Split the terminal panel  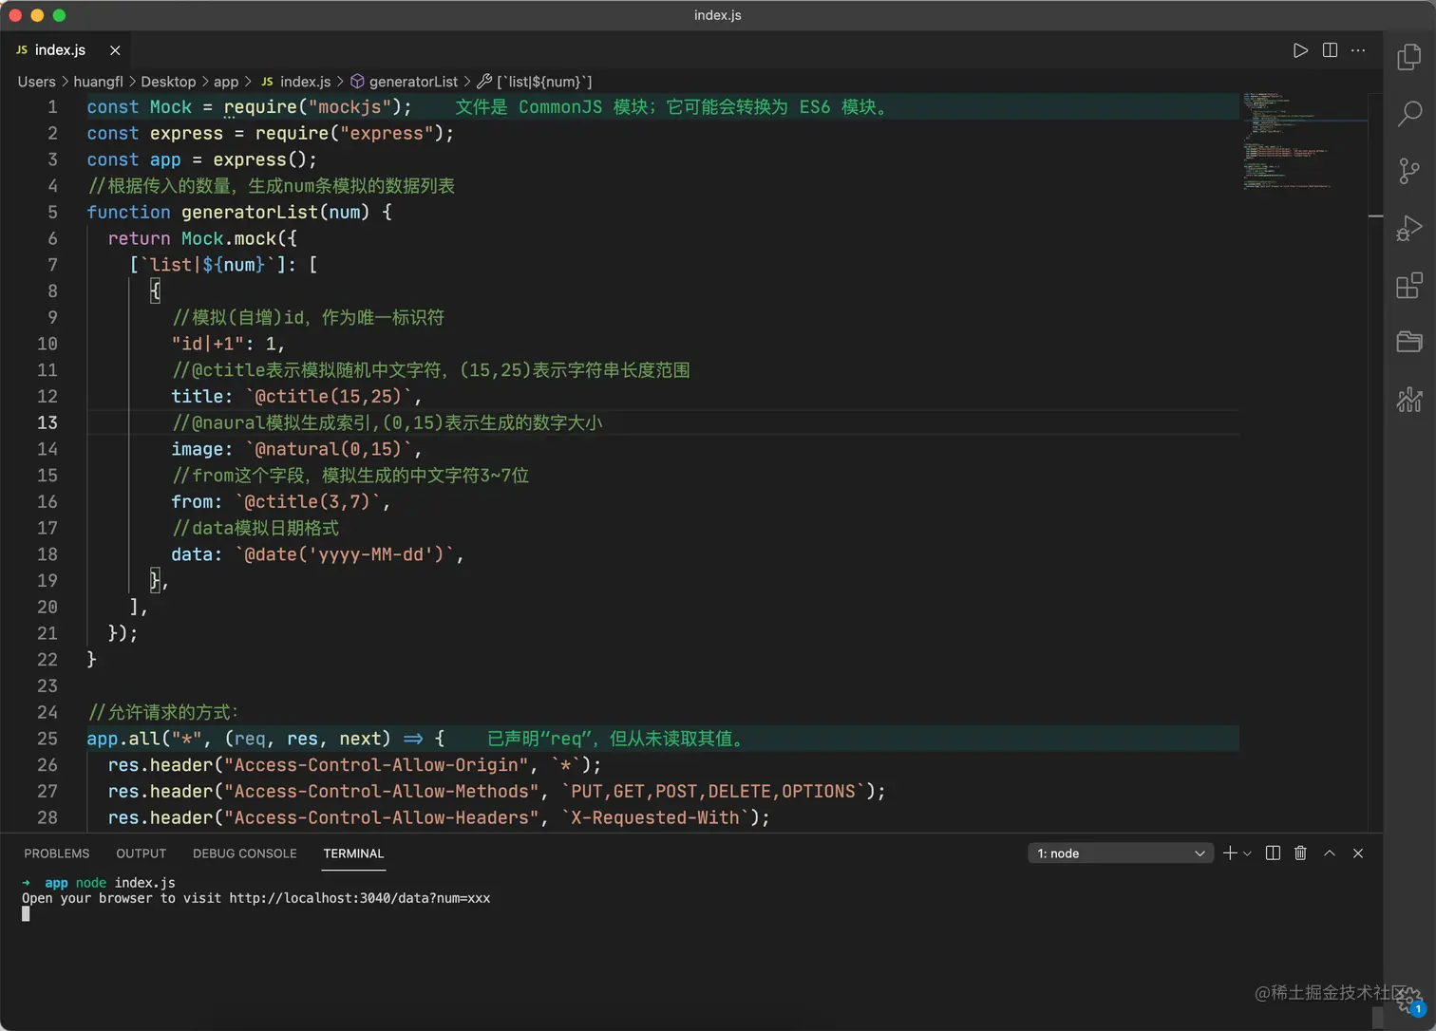(1273, 853)
